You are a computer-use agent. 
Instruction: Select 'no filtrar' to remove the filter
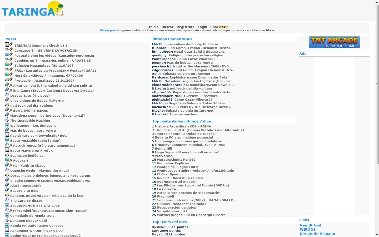pos(268,31)
